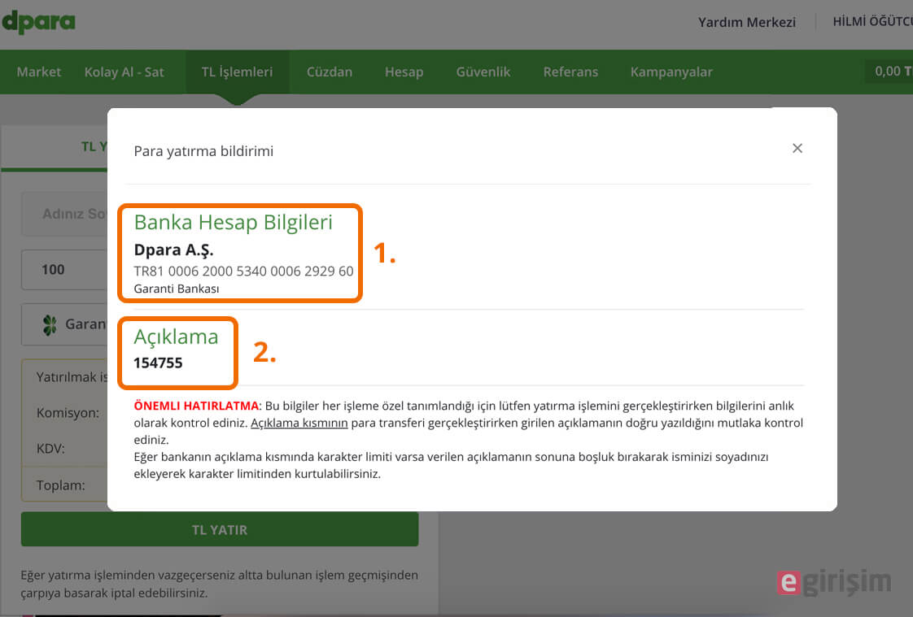The width and height of the screenshot is (913, 617).
Task: Open the Kampanyalar menu item
Action: coord(671,72)
